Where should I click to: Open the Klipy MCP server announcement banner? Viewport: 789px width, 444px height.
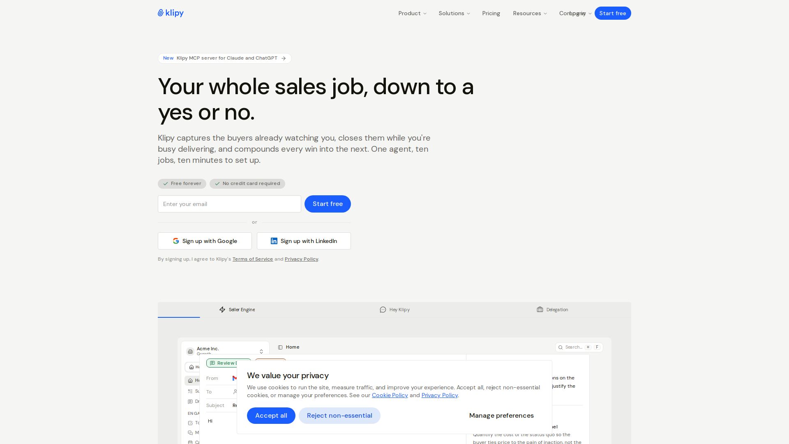coord(225,58)
